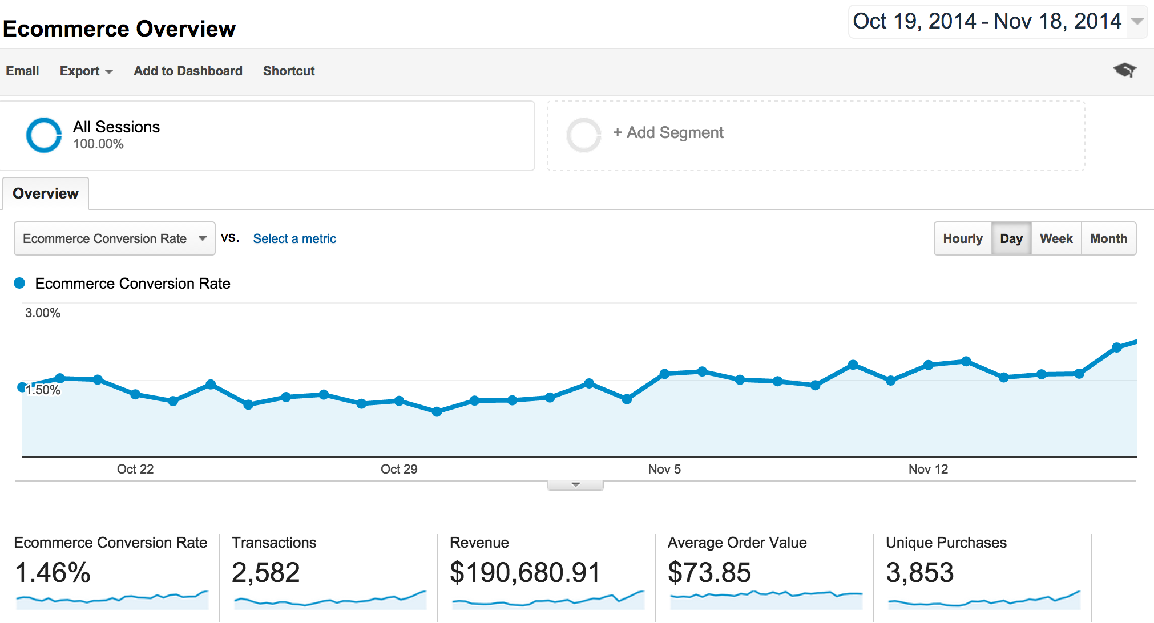This screenshot has height=623, width=1154.
Task: Switch graph to Month view
Action: (x=1109, y=238)
